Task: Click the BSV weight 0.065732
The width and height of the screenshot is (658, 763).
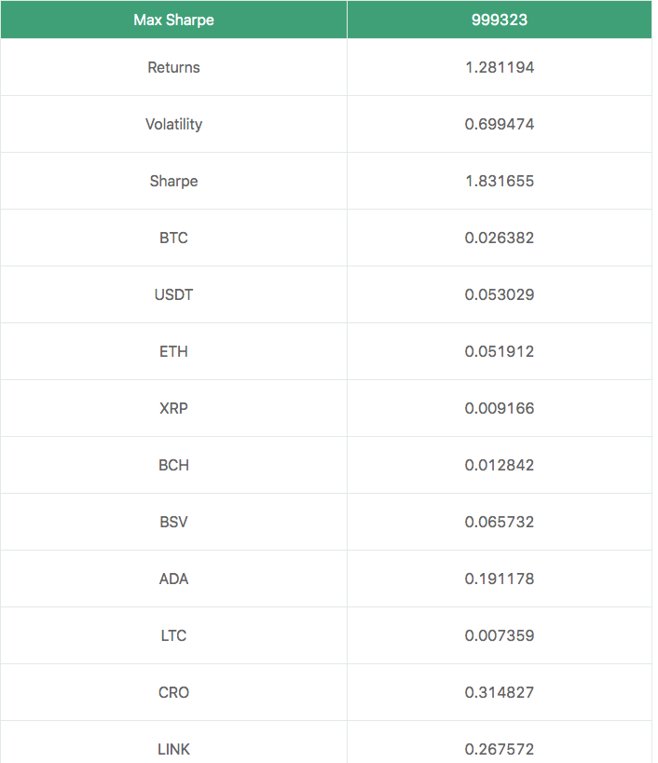Action: (x=500, y=522)
